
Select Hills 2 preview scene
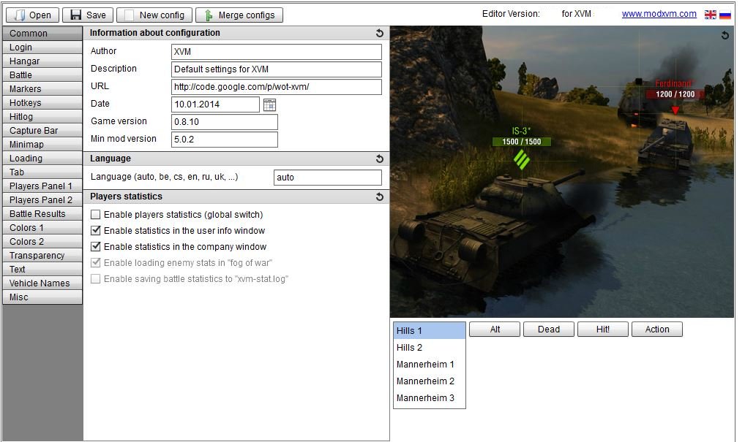(430, 348)
